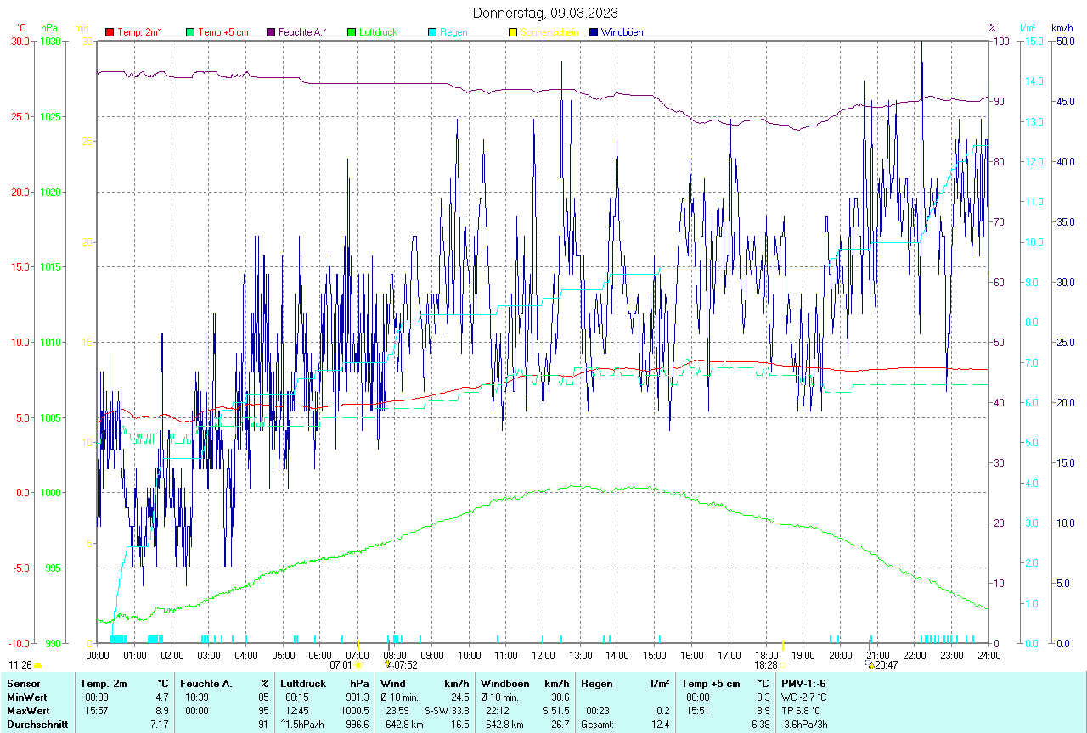The image size is (1087, 733).
Task: Click the 12:00 time axis label
Action: click(x=543, y=655)
